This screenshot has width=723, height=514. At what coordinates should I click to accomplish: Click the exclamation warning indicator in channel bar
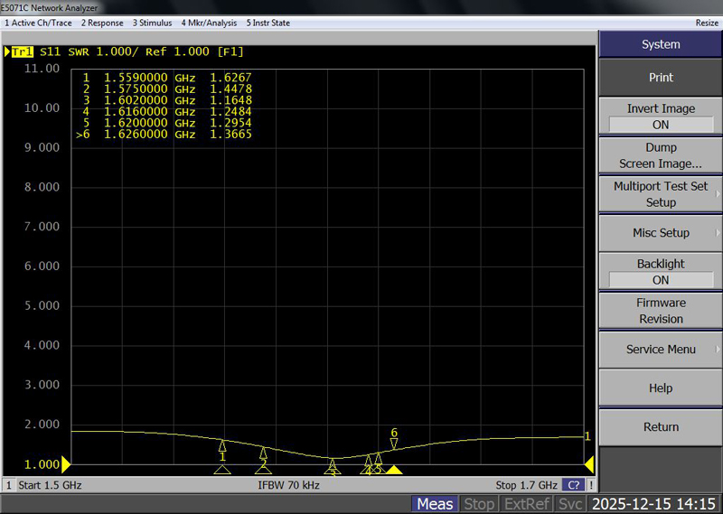pos(590,485)
